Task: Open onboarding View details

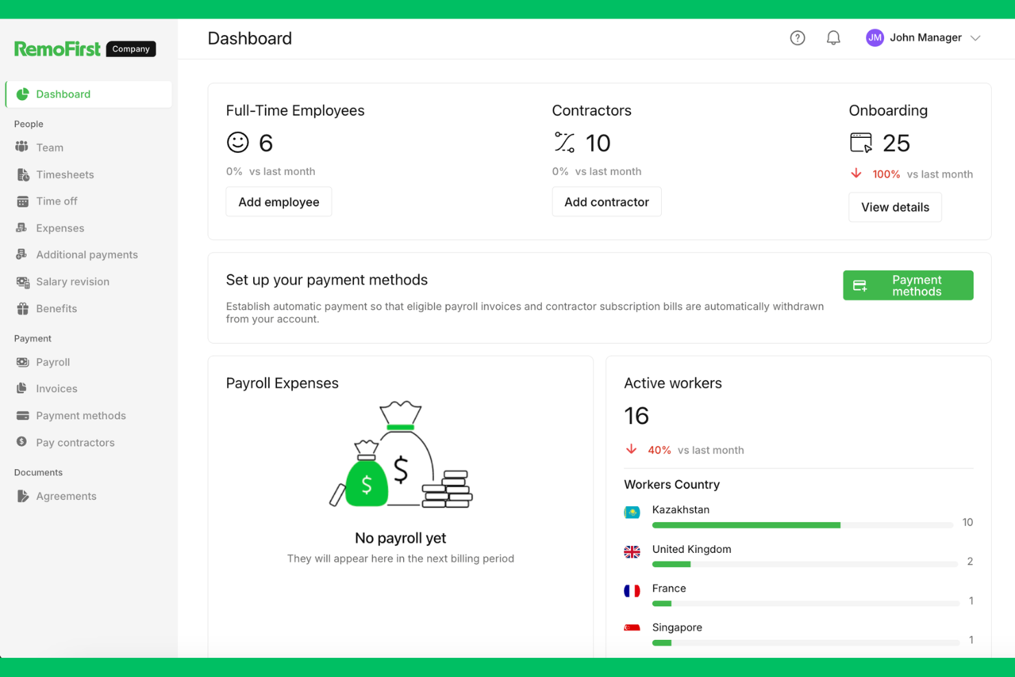Action: coord(894,207)
